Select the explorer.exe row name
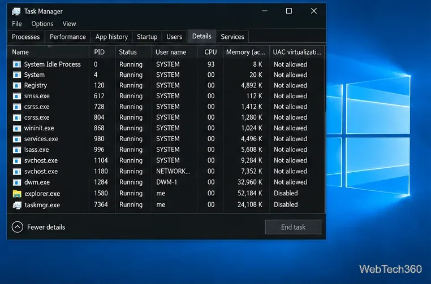The height and width of the screenshot is (284, 431). [42, 194]
